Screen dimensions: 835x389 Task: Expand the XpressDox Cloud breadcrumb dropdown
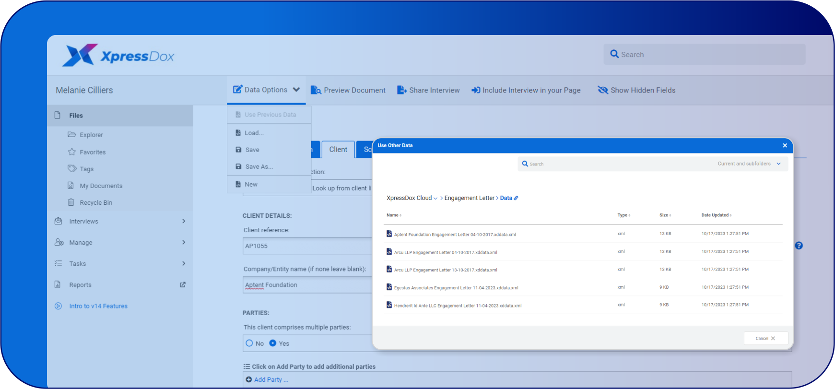435,198
